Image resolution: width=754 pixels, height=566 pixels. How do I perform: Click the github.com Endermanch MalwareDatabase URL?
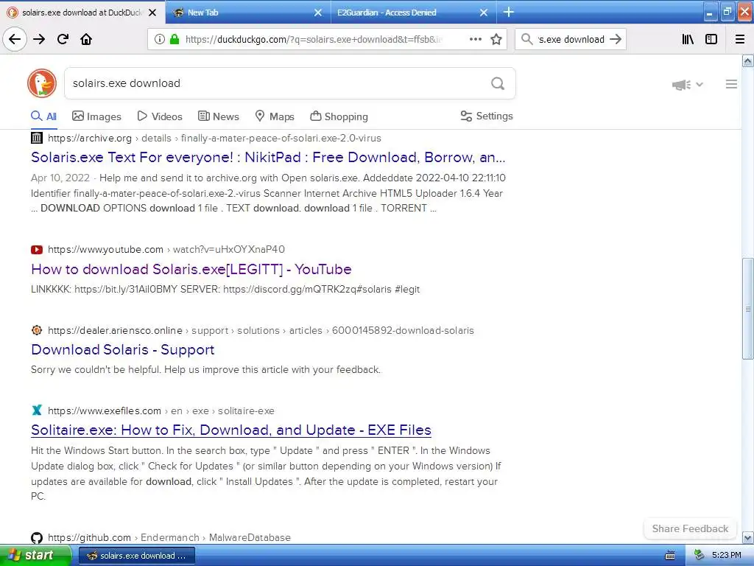coord(169,537)
